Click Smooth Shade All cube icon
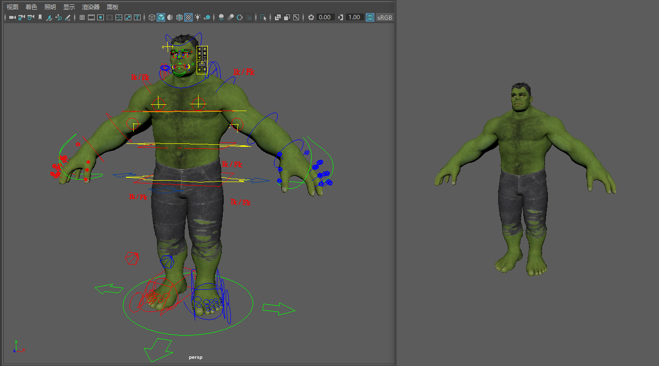This screenshot has width=659, height=366. 161,17
